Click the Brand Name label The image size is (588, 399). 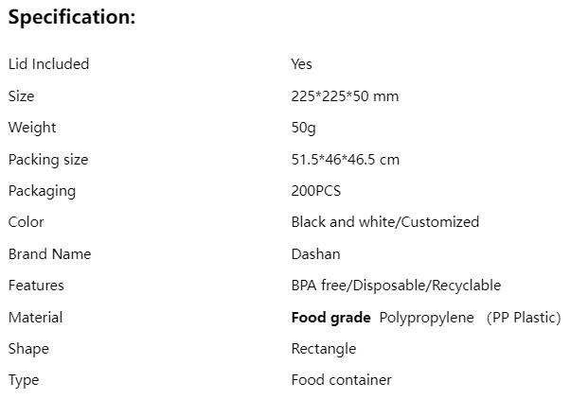(x=50, y=254)
